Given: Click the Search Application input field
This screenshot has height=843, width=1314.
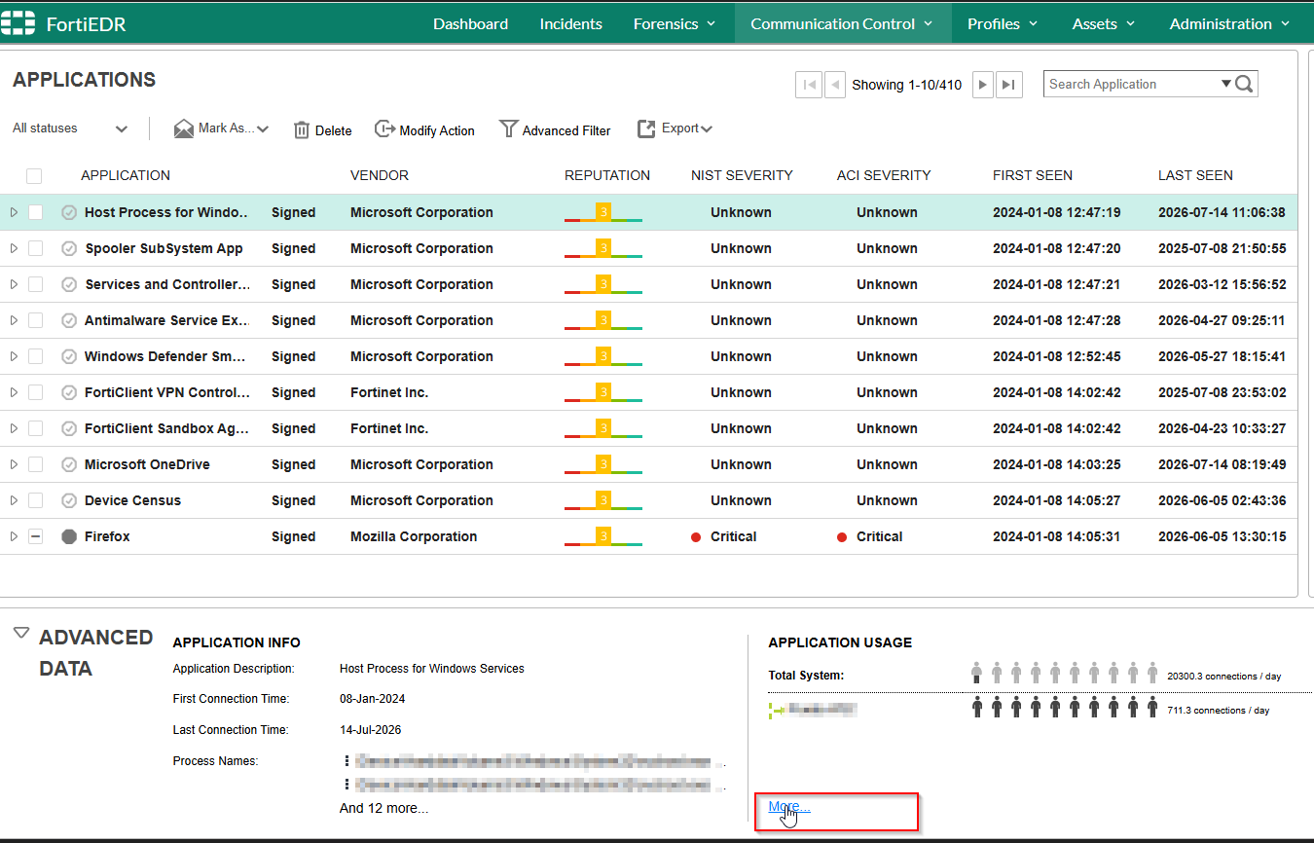Looking at the screenshot, I should [1132, 85].
